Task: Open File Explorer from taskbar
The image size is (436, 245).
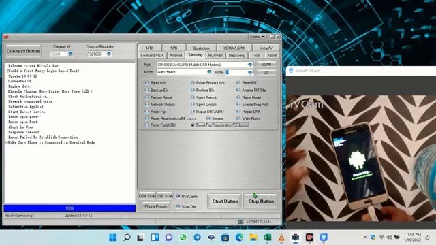Action: (x=253, y=238)
